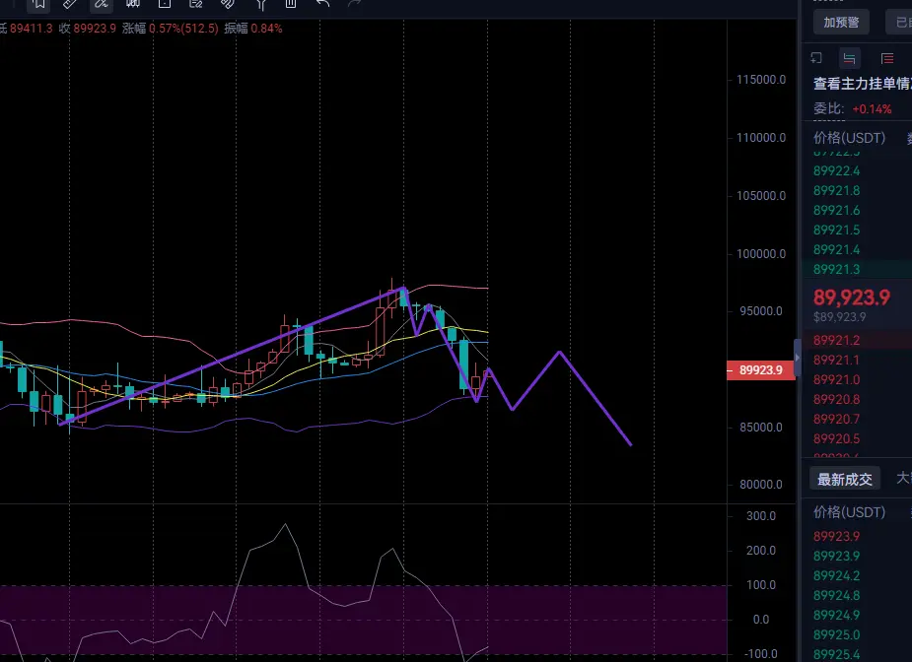Viewport: 912px width, 662px height.
Task: Select the pitchfork drawing tool
Action: pyautogui.click(x=260, y=5)
